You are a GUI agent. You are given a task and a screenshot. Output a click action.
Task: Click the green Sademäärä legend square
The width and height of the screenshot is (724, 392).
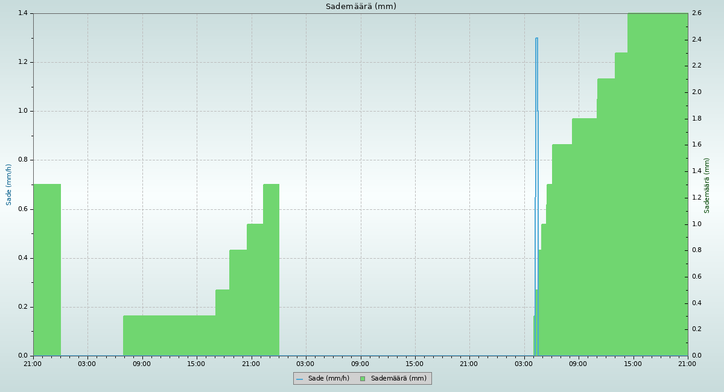click(x=363, y=379)
